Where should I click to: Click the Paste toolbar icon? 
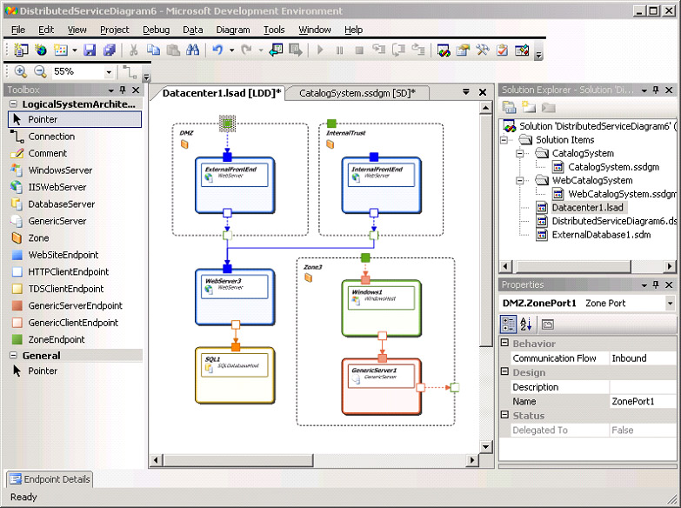pos(173,50)
